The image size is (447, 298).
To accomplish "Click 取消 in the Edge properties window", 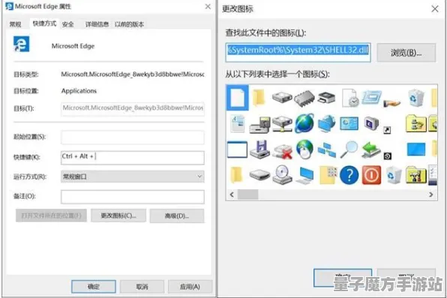I will point(142,287).
